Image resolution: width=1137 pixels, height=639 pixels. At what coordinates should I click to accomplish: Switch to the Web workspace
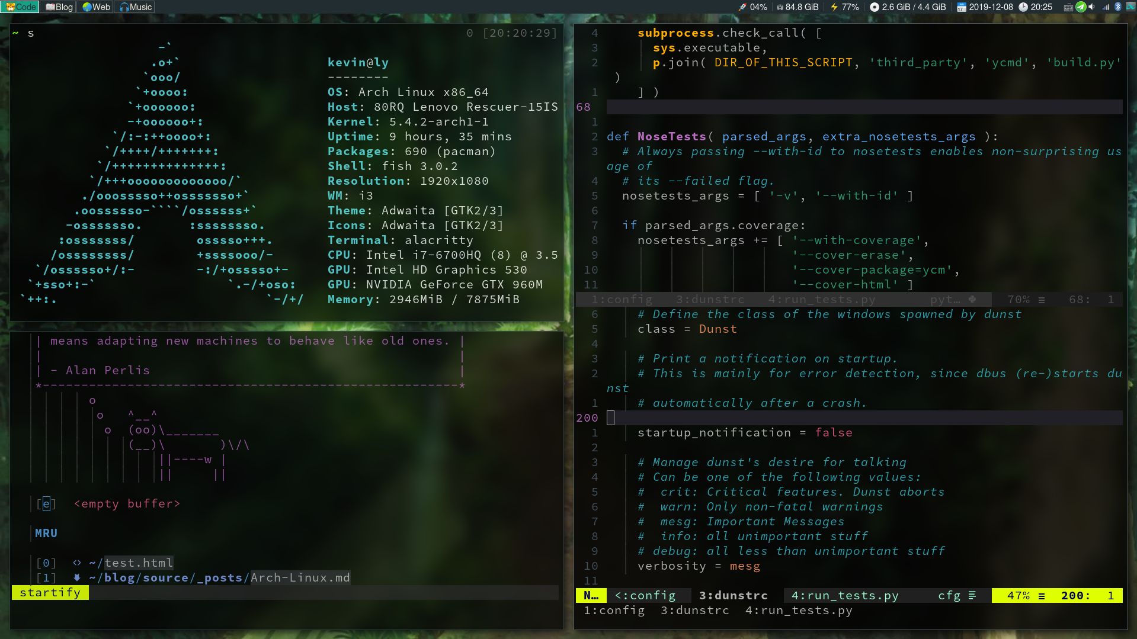(96, 7)
